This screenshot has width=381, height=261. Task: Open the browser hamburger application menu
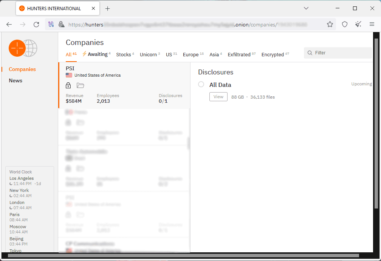[x=372, y=24]
